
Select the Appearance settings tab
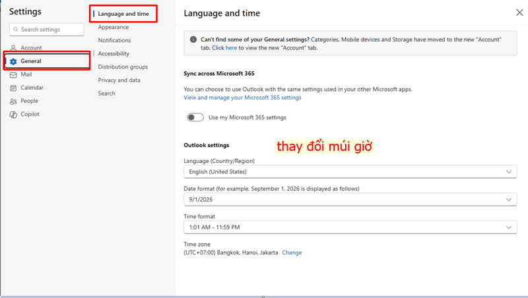coord(113,27)
